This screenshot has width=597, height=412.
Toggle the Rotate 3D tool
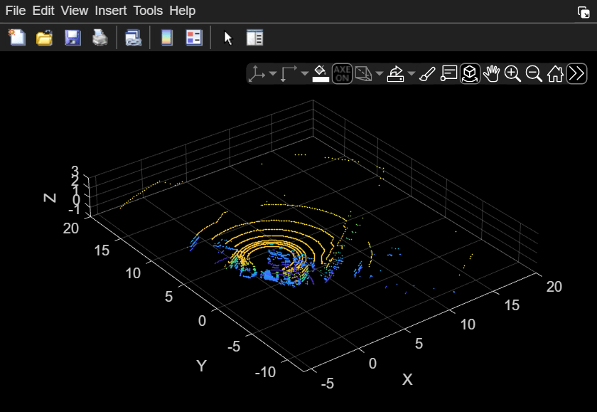coord(468,73)
